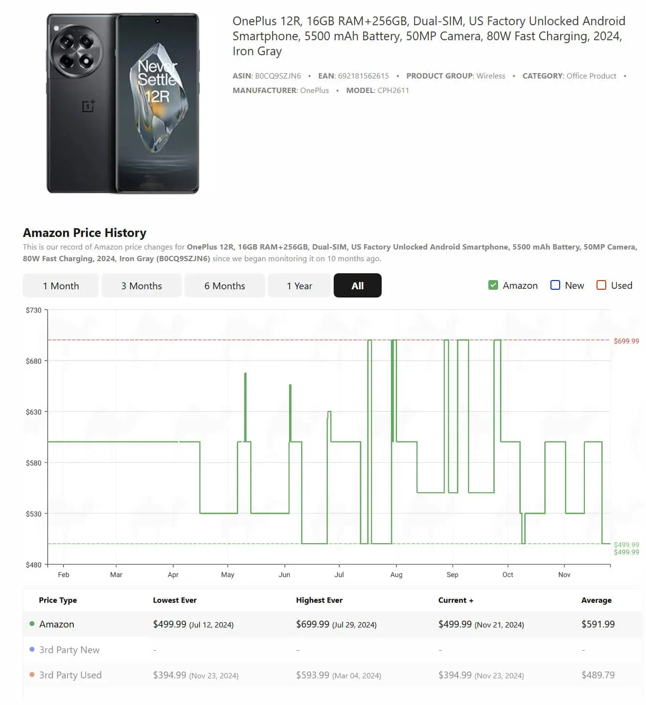This screenshot has height=705, width=646.
Task: Uncheck the Amazon price checkbox
Action: [493, 285]
